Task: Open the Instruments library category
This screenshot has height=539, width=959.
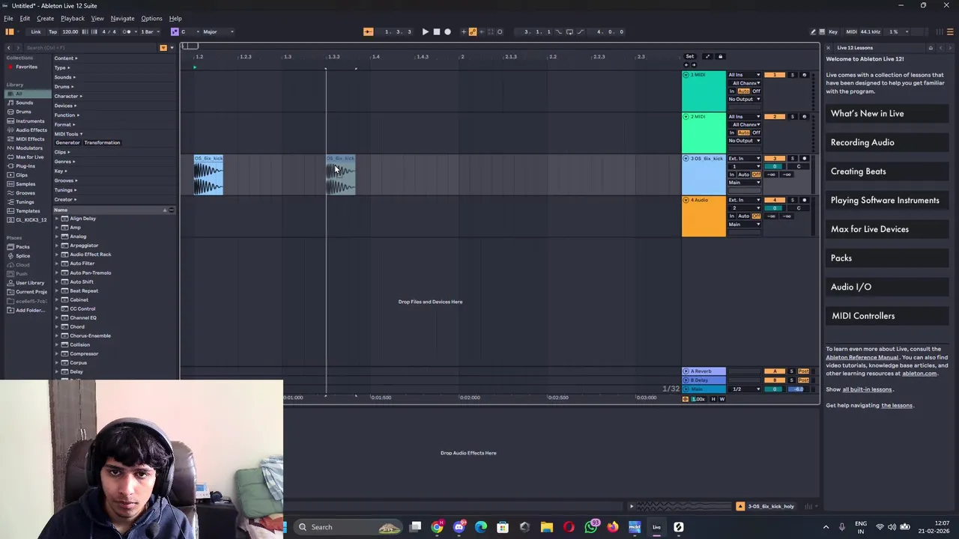Action: click(x=30, y=121)
